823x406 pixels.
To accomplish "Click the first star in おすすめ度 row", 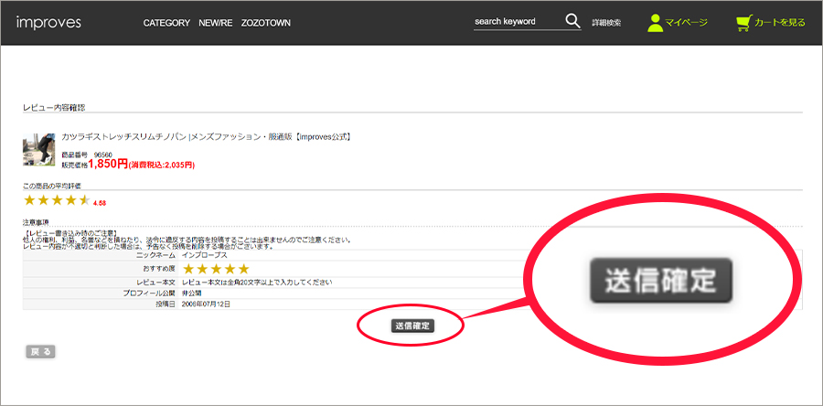I will [188, 269].
